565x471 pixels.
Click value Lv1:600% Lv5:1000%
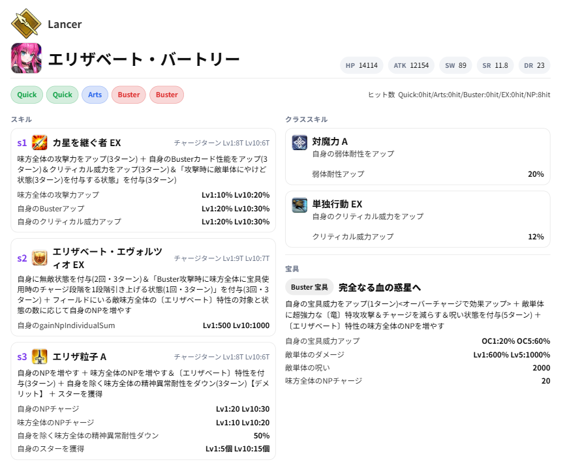[512, 355]
